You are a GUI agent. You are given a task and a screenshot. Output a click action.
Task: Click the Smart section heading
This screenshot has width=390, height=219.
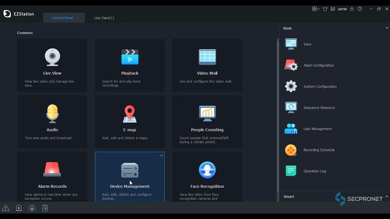coord(289,197)
